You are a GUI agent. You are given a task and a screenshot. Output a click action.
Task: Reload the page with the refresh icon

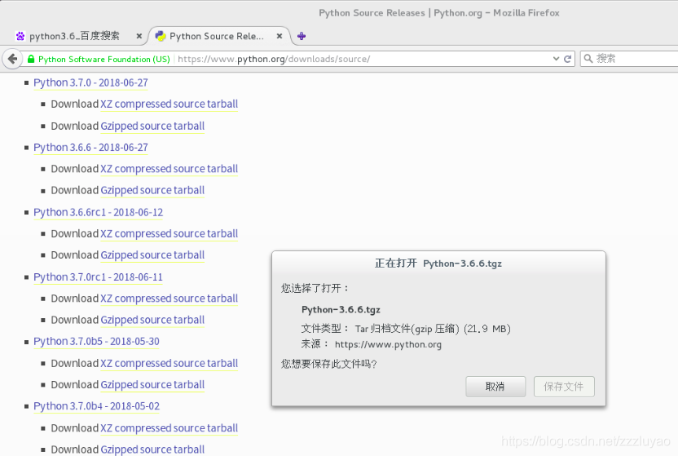568,59
